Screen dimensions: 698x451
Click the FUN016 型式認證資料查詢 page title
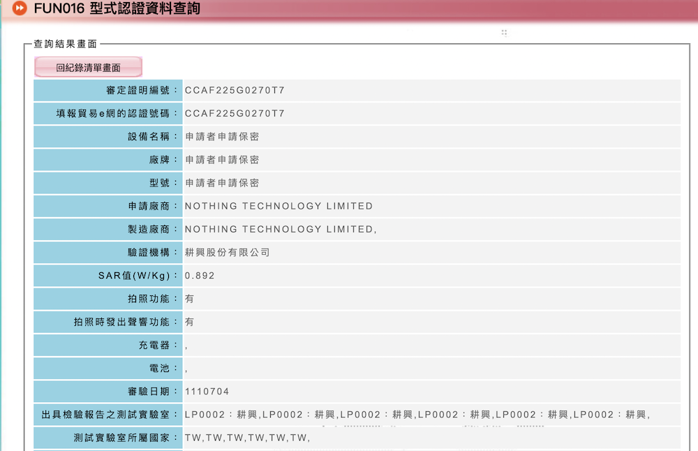(117, 8)
